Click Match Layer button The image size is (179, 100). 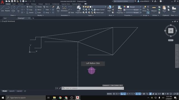coord(99,12)
